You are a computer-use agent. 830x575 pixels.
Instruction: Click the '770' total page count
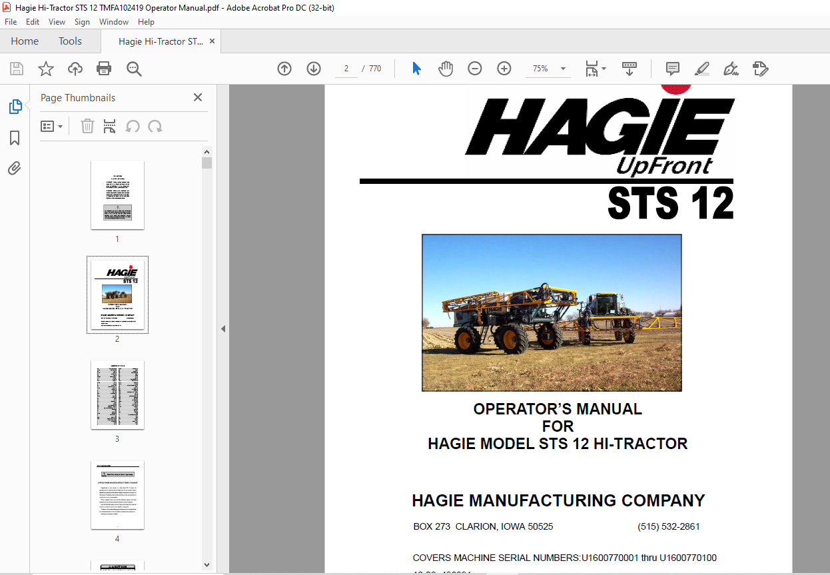[375, 69]
